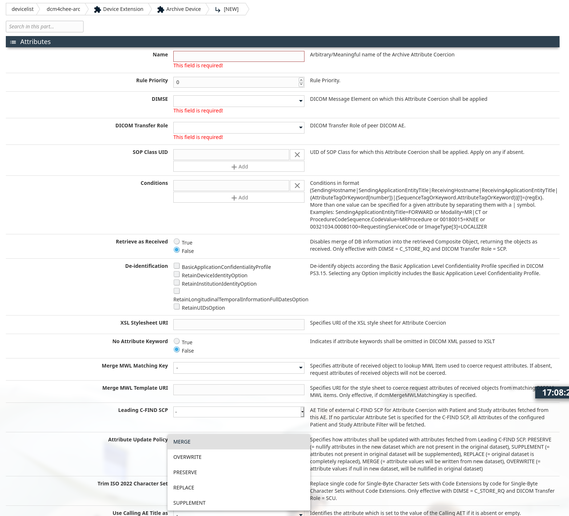Navigate to devicelist via breadcrumb

(22, 9)
